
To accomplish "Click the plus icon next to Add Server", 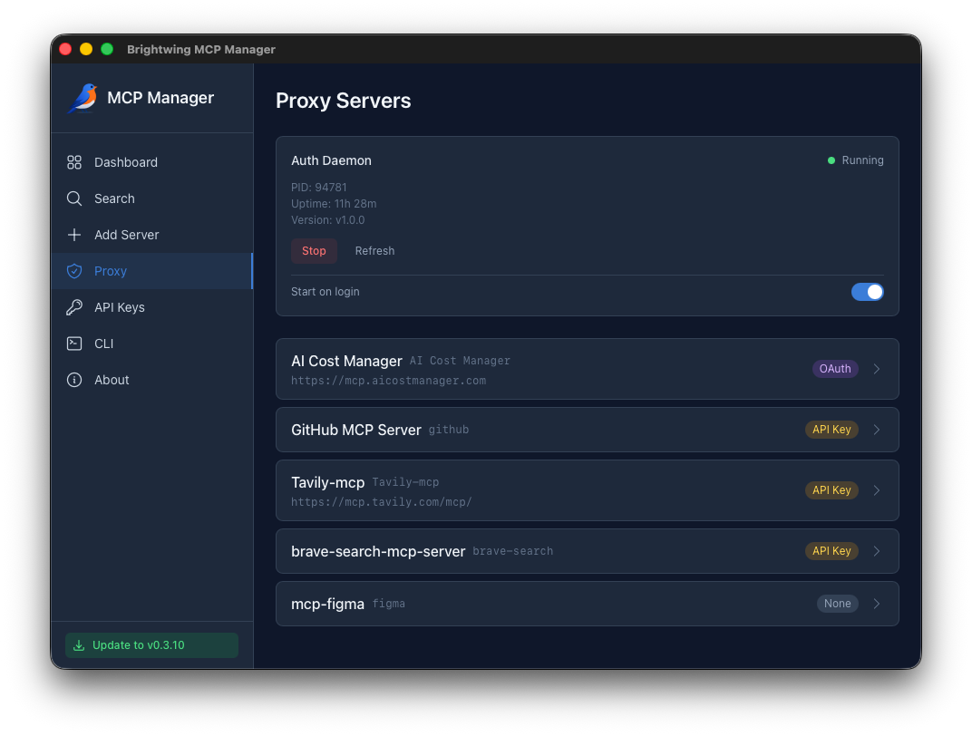I will 74,235.
